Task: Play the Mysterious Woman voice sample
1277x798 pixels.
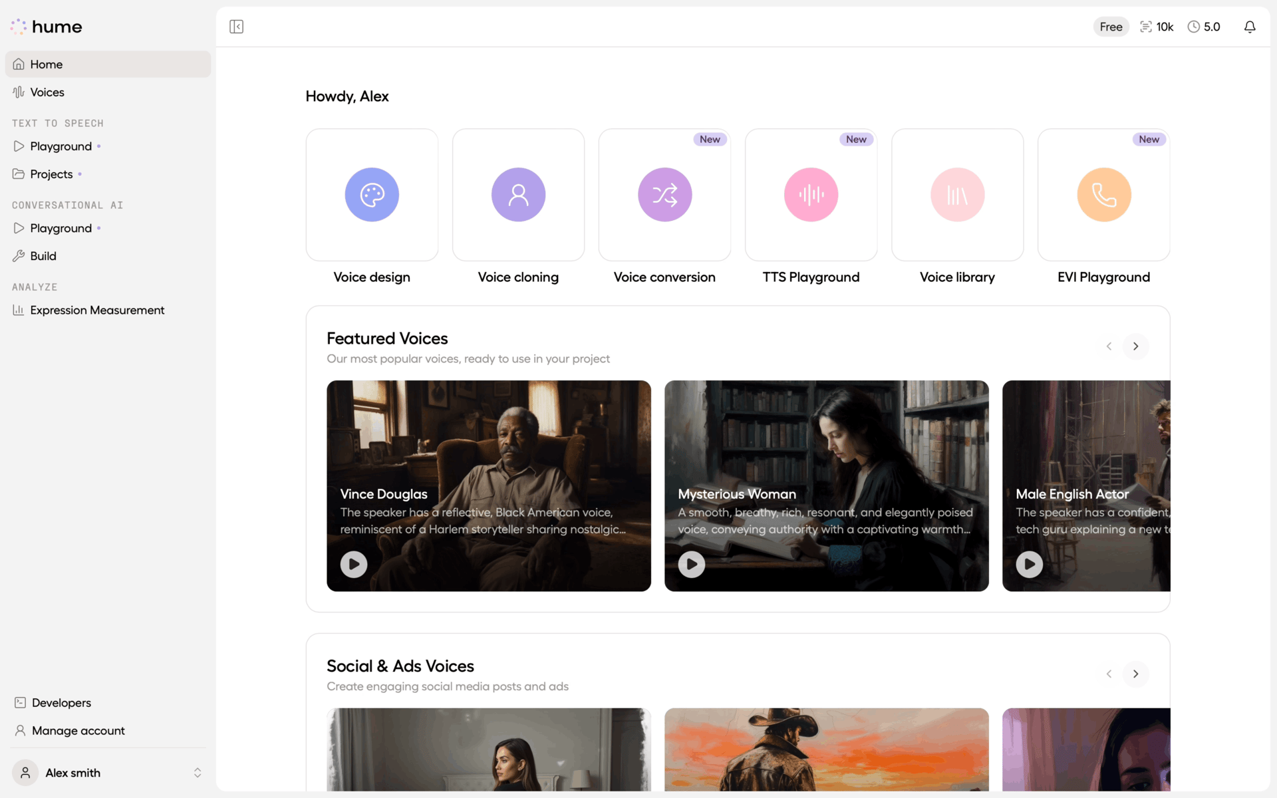Action: point(692,564)
